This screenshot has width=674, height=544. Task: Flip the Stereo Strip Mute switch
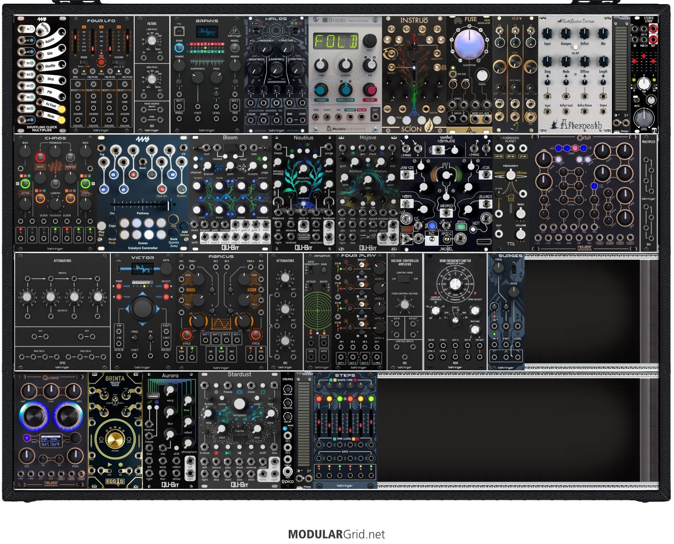point(637,99)
